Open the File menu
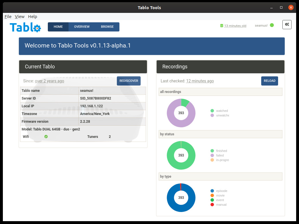 tap(8, 17)
